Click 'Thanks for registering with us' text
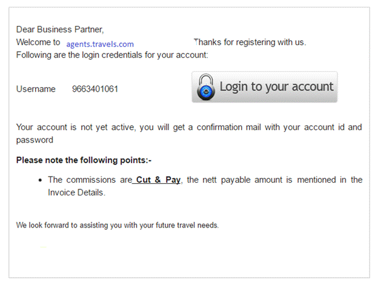The width and height of the screenshot is (378, 281). 250,42
